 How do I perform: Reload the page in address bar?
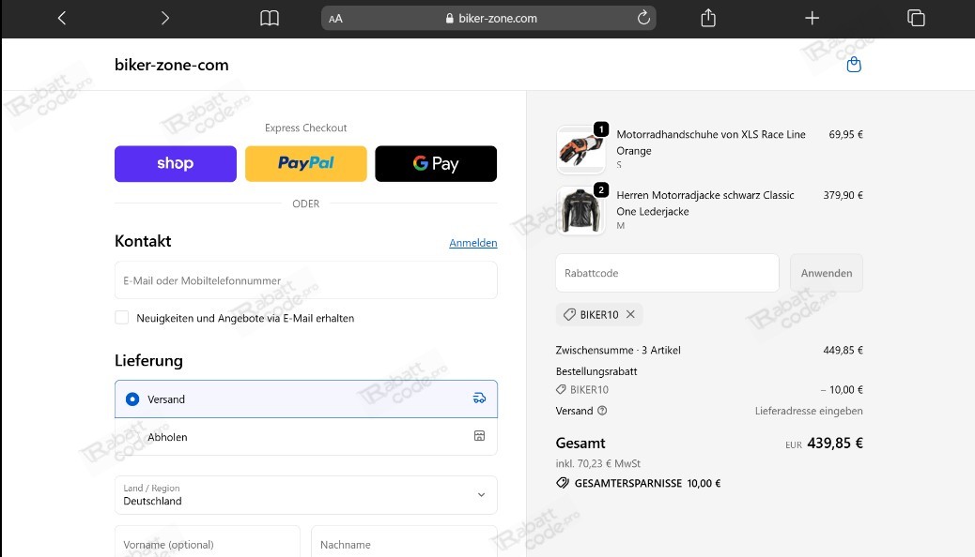[643, 18]
